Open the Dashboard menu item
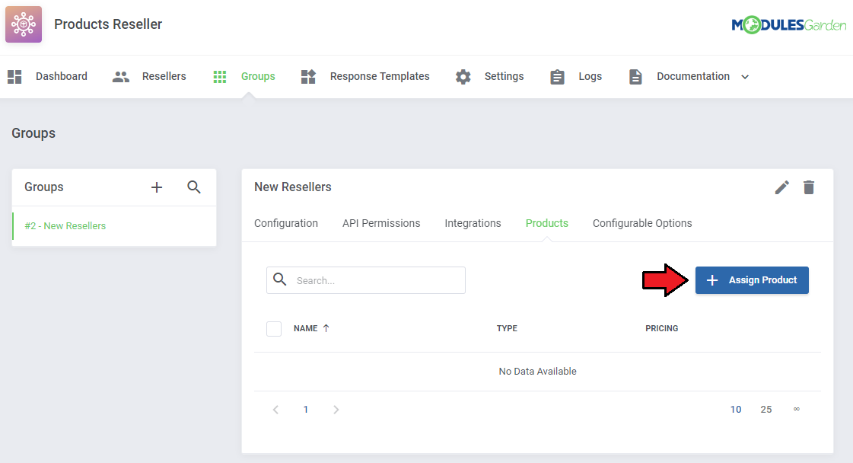Screen dimensions: 853x463 click(62, 77)
